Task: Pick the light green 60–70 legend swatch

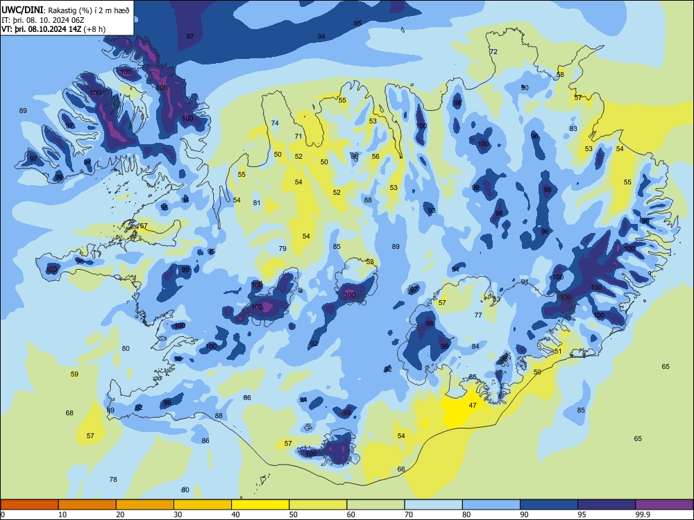Action: 375,505
